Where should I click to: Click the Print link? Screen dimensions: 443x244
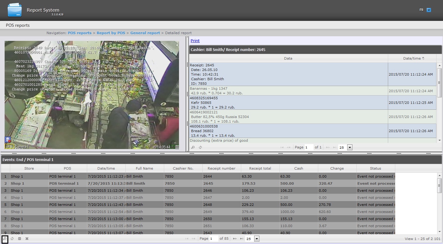point(195,41)
